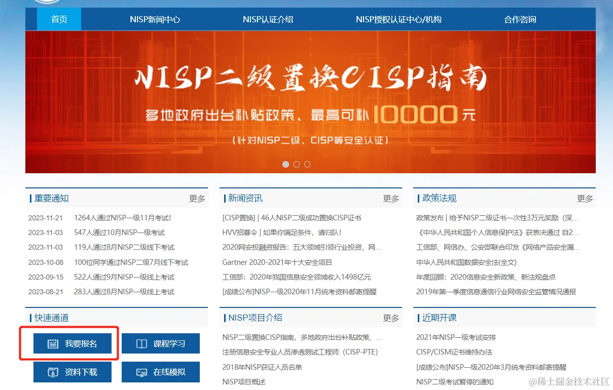Open policy 中华人民共和国个人信息保护法

tap(497, 232)
